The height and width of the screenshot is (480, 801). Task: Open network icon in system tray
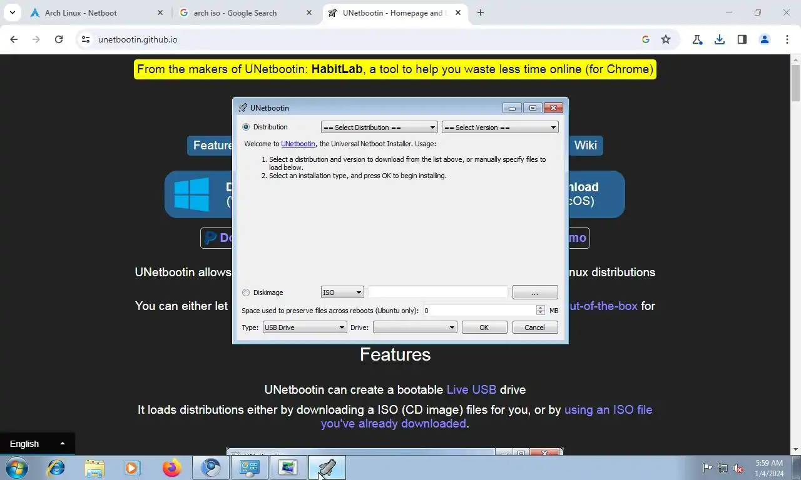click(723, 468)
